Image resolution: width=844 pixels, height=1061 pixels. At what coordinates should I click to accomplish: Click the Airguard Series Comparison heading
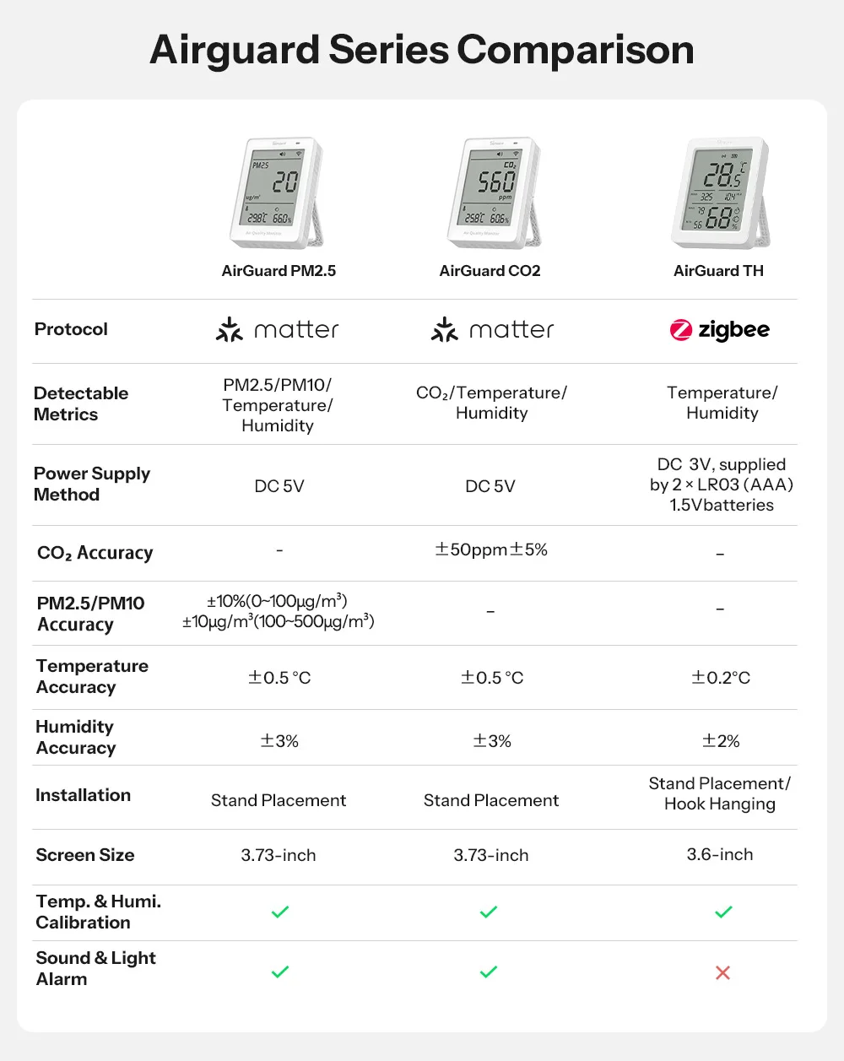pos(422,50)
